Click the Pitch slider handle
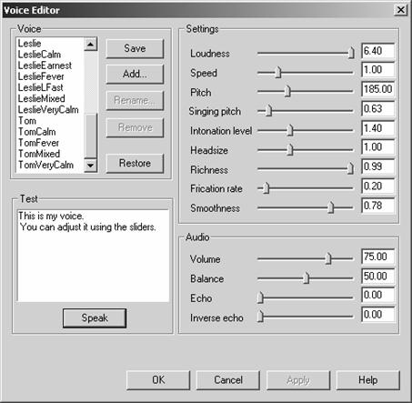 287,91
